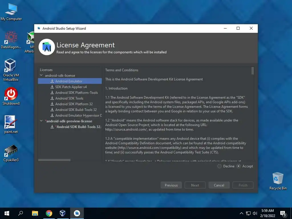Close the Android Studio Setup Wizard

click(251, 28)
